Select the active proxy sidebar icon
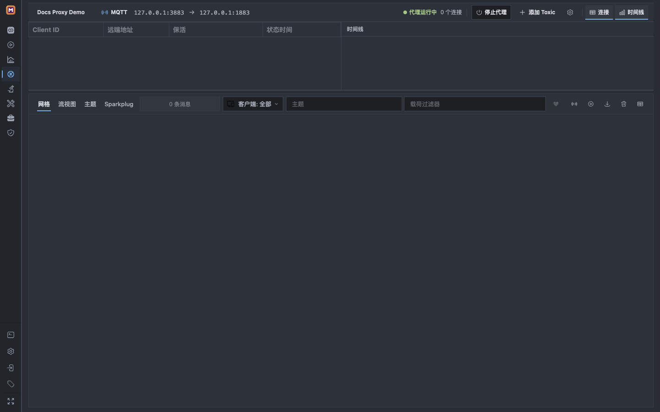The width and height of the screenshot is (660, 412). click(11, 74)
